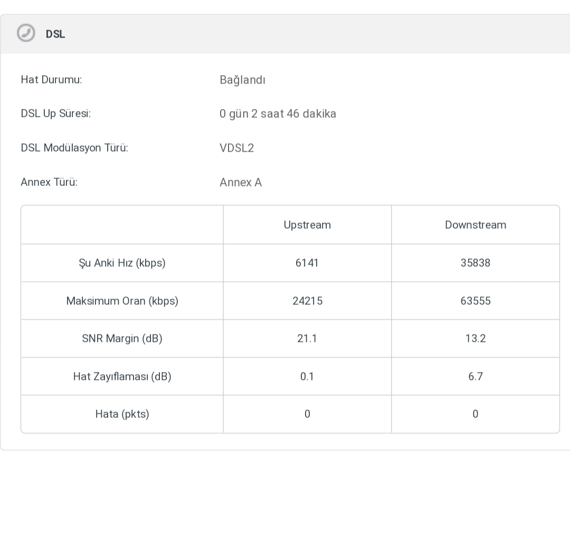Viewport: 570px width, 541px height.
Task: Click the Annex A value
Action: pyautogui.click(x=241, y=182)
